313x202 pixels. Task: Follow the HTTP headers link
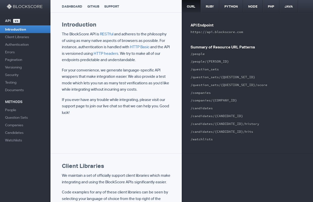(106, 54)
